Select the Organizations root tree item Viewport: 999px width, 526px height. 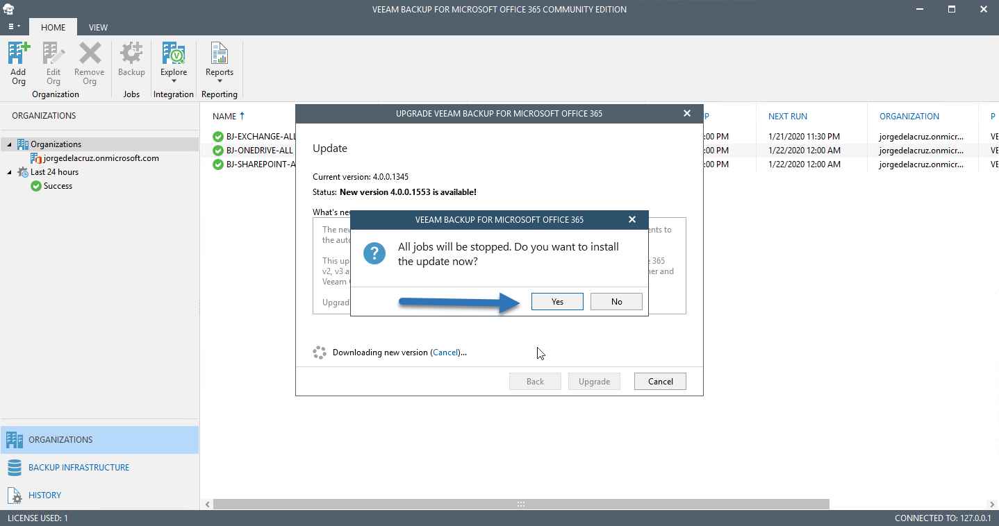(56, 144)
